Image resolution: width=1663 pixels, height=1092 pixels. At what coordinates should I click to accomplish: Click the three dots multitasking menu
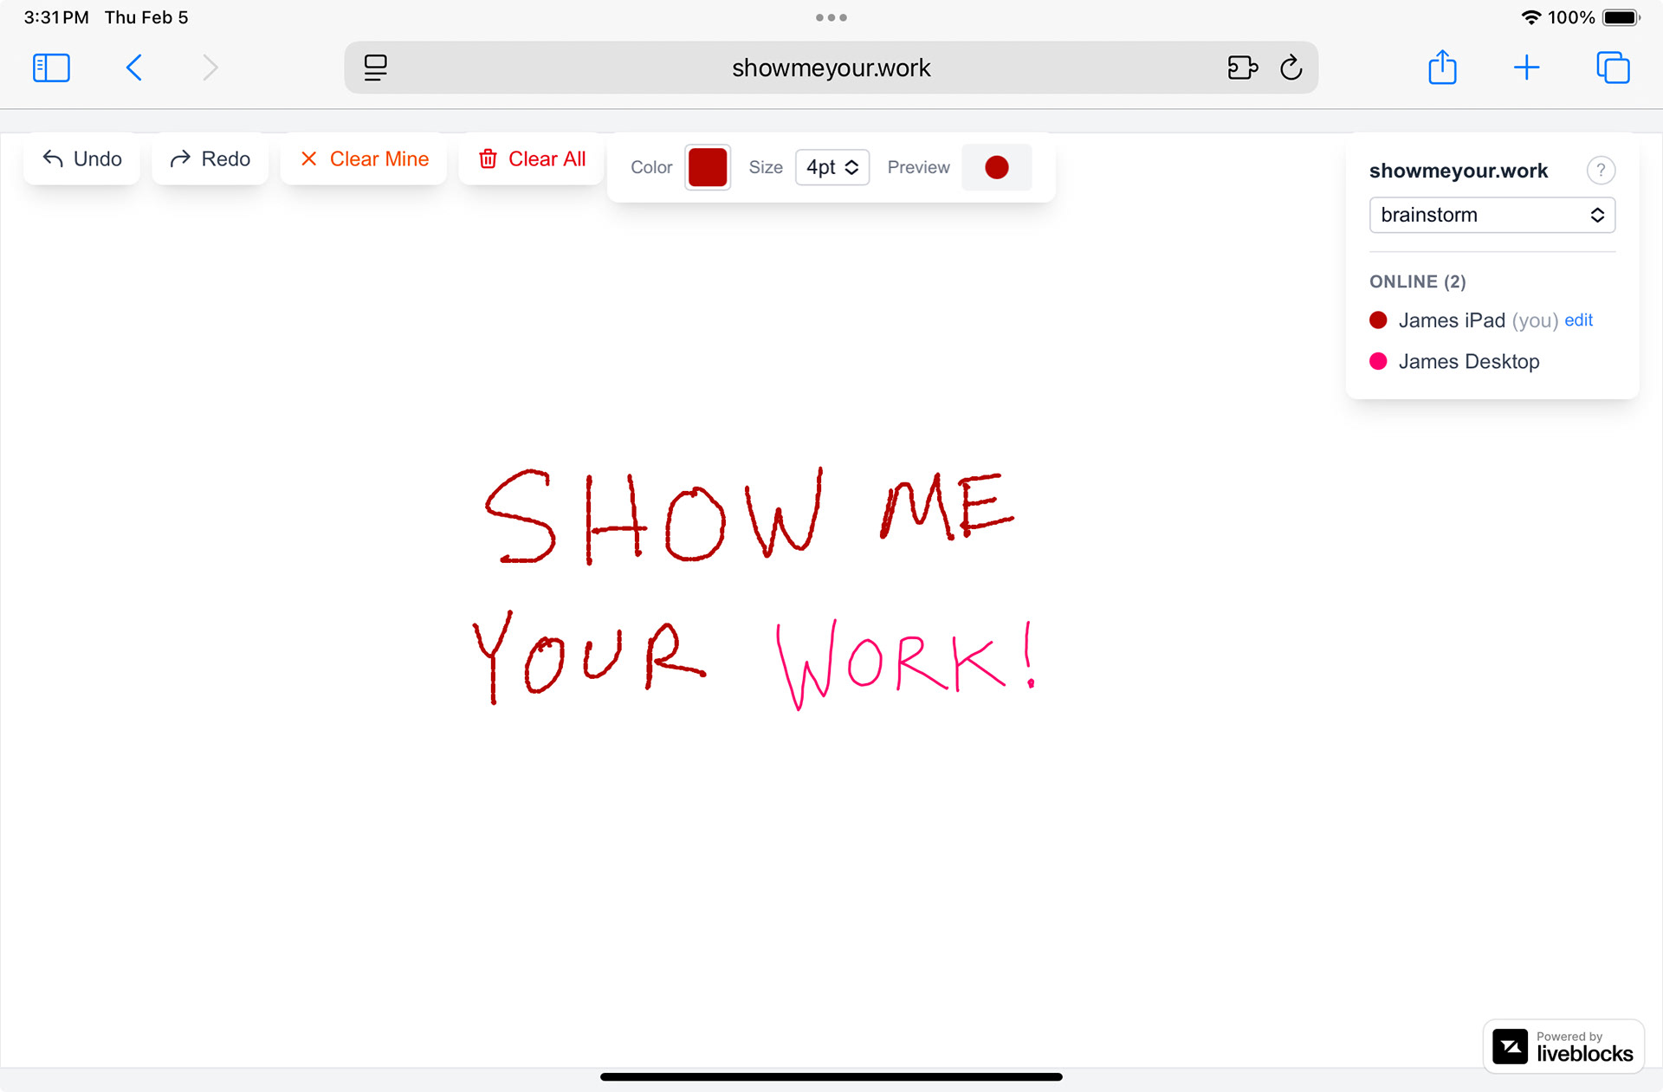click(831, 17)
